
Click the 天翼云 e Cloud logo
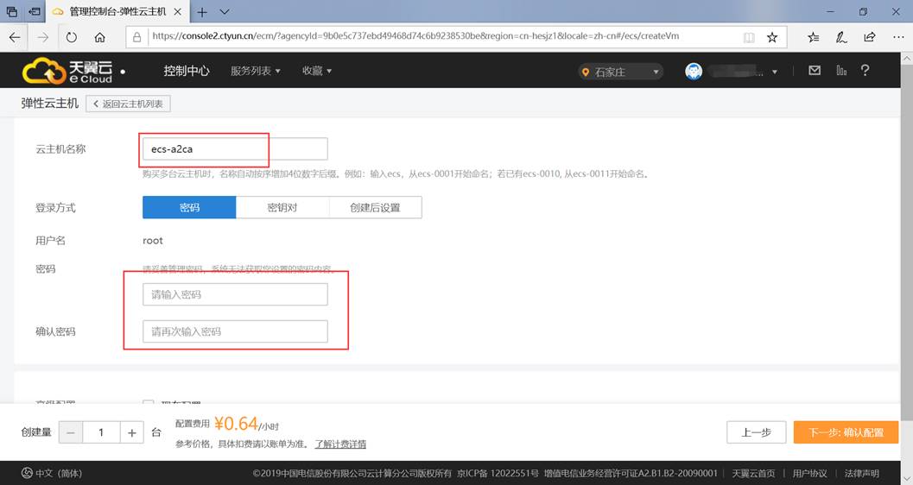point(67,71)
